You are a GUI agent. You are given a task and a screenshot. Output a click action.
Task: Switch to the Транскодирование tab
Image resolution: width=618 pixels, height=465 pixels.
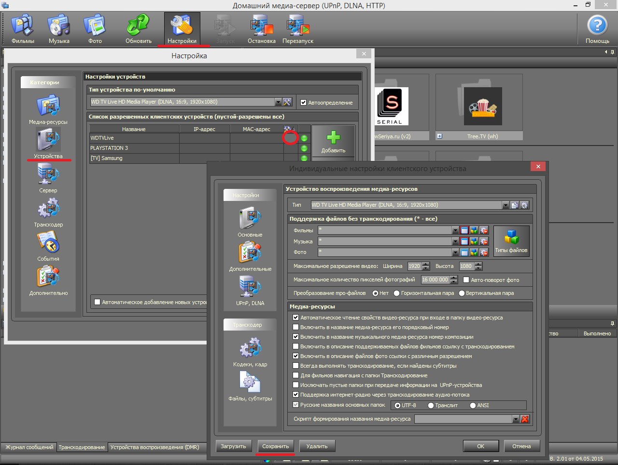pyautogui.click(x=82, y=447)
